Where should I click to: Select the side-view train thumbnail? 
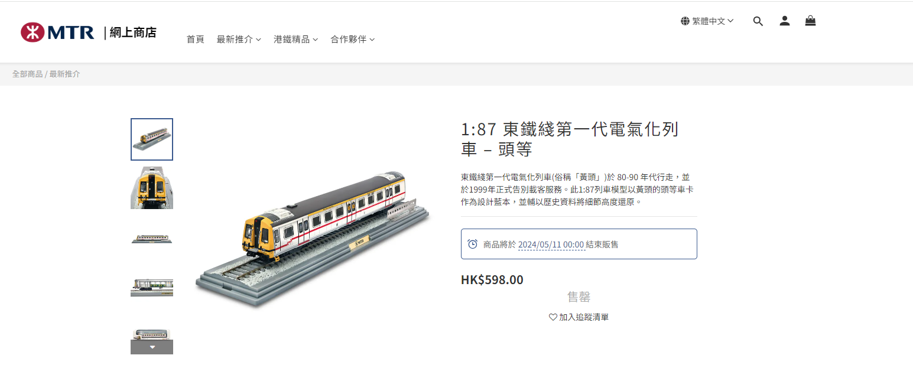click(152, 239)
